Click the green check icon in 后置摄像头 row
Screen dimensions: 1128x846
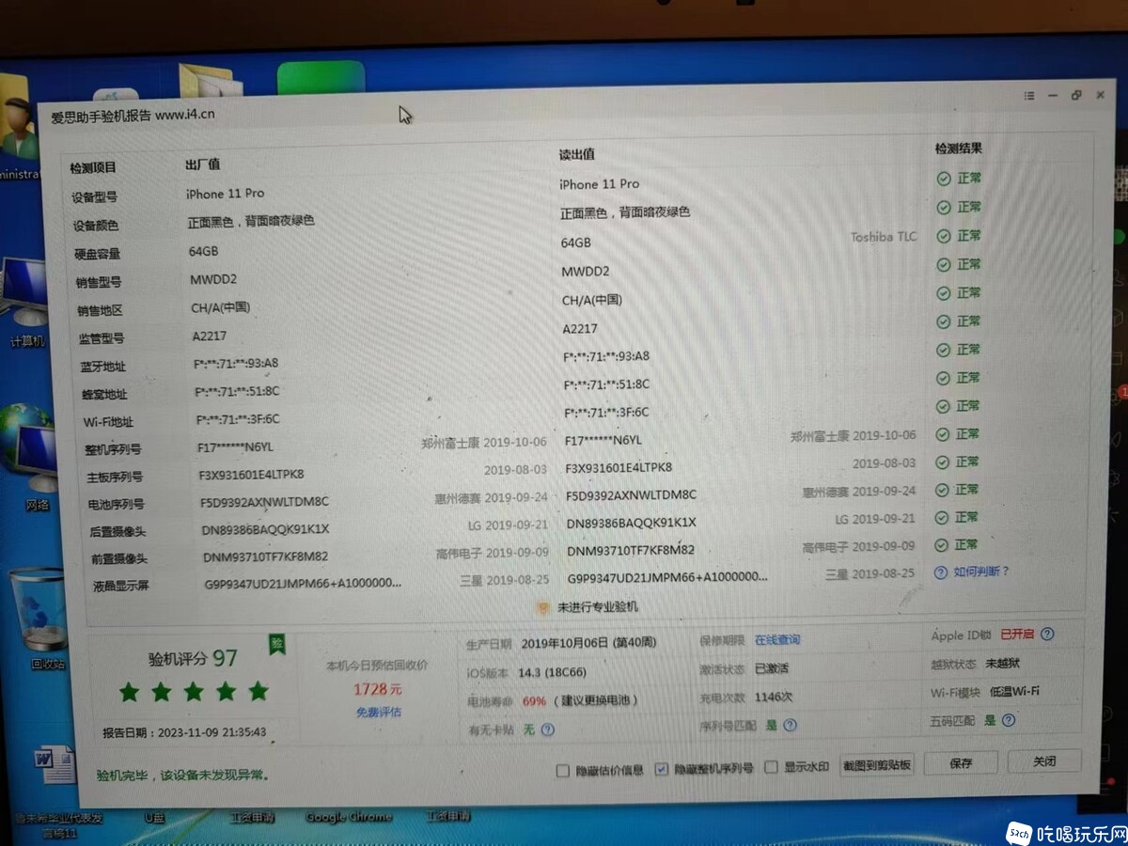click(x=941, y=517)
